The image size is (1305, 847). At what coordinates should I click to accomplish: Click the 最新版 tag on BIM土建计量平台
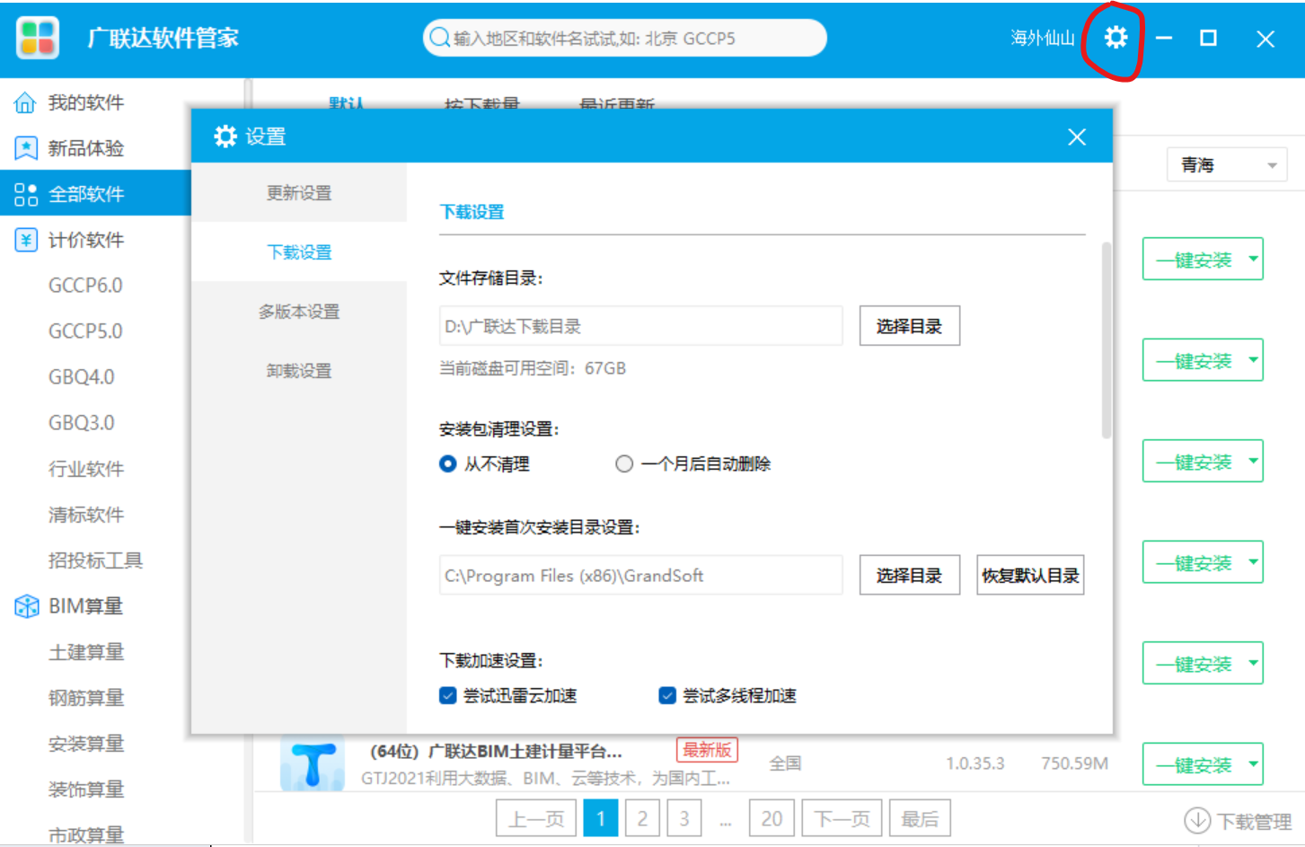707,750
